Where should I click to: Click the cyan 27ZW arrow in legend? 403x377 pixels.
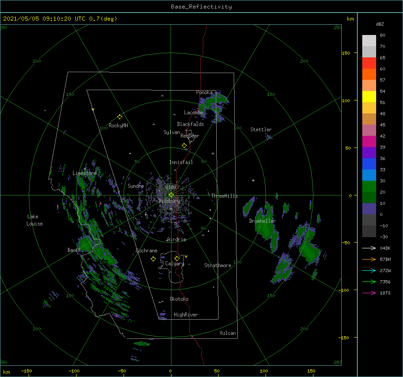tap(369, 270)
